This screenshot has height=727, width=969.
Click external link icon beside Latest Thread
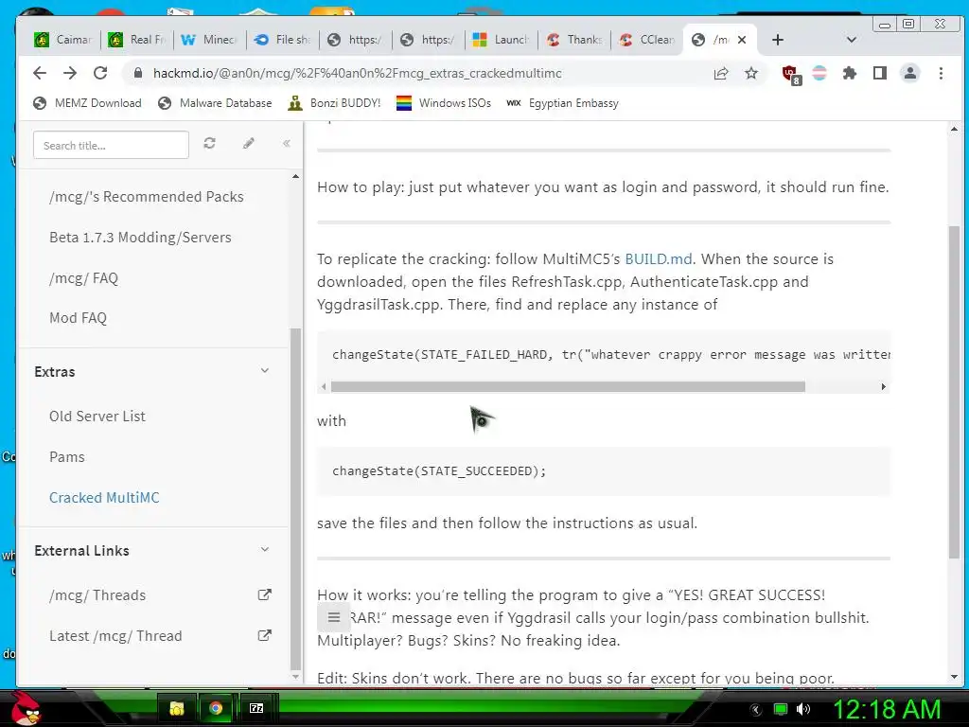265,635
